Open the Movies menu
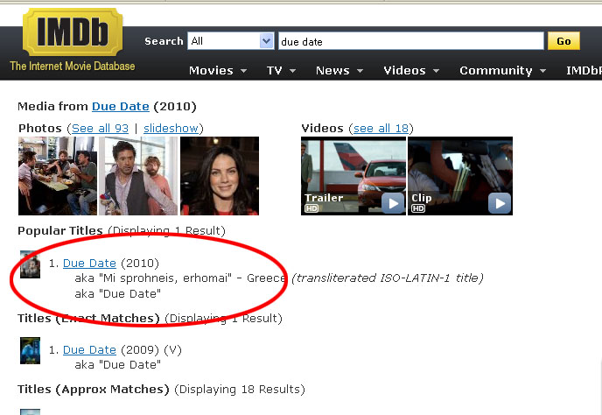The image size is (602, 415). click(x=217, y=70)
